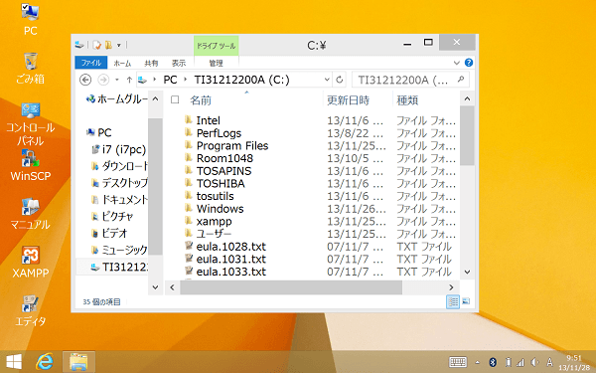Image resolution: width=596 pixels, height=373 pixels.
Task: Click PC in the address bar path
Action: 170,80
